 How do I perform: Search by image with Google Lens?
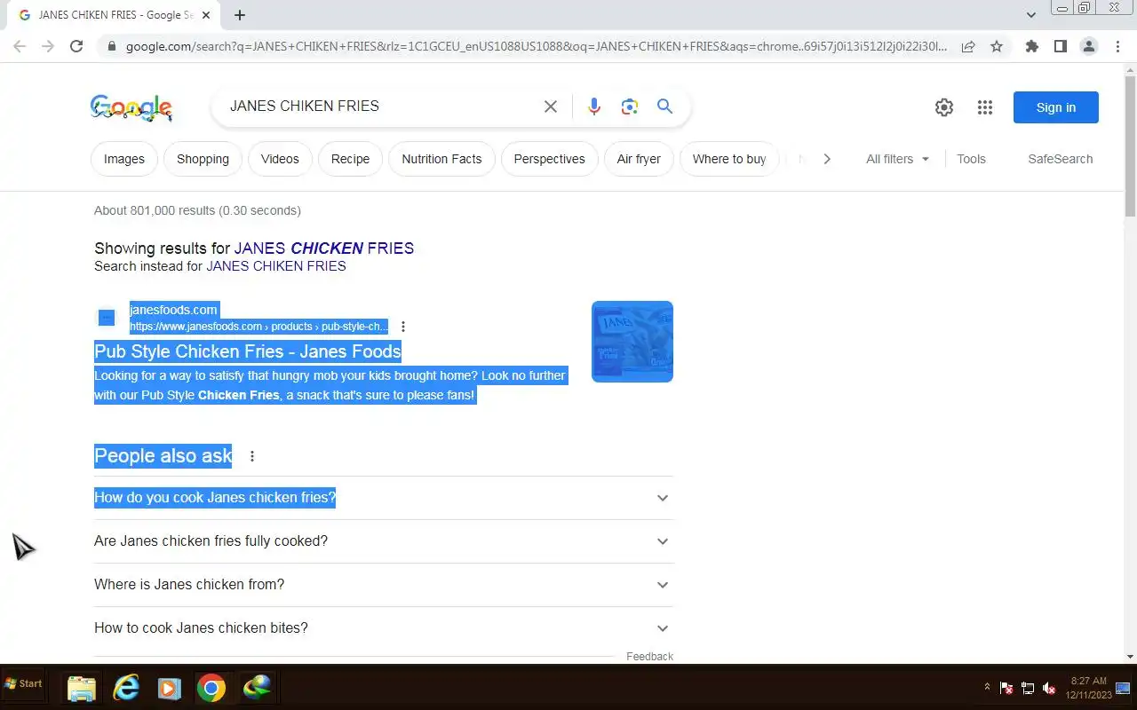click(630, 106)
